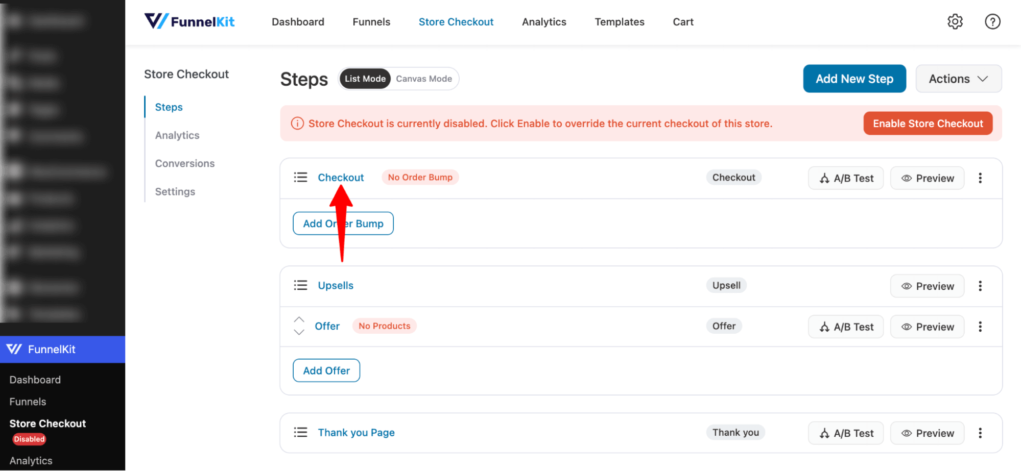Start A/B Test for the Offer
Viewport: 1021px width, 471px height.
(x=846, y=327)
